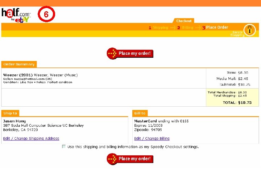Click the Subtotal: $10.75 line

tap(235, 85)
